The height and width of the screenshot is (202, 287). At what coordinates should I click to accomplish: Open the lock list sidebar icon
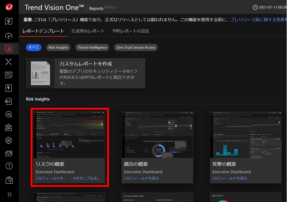pos(9,101)
